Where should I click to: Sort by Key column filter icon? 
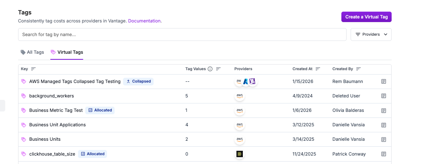pyautogui.click(x=33, y=69)
